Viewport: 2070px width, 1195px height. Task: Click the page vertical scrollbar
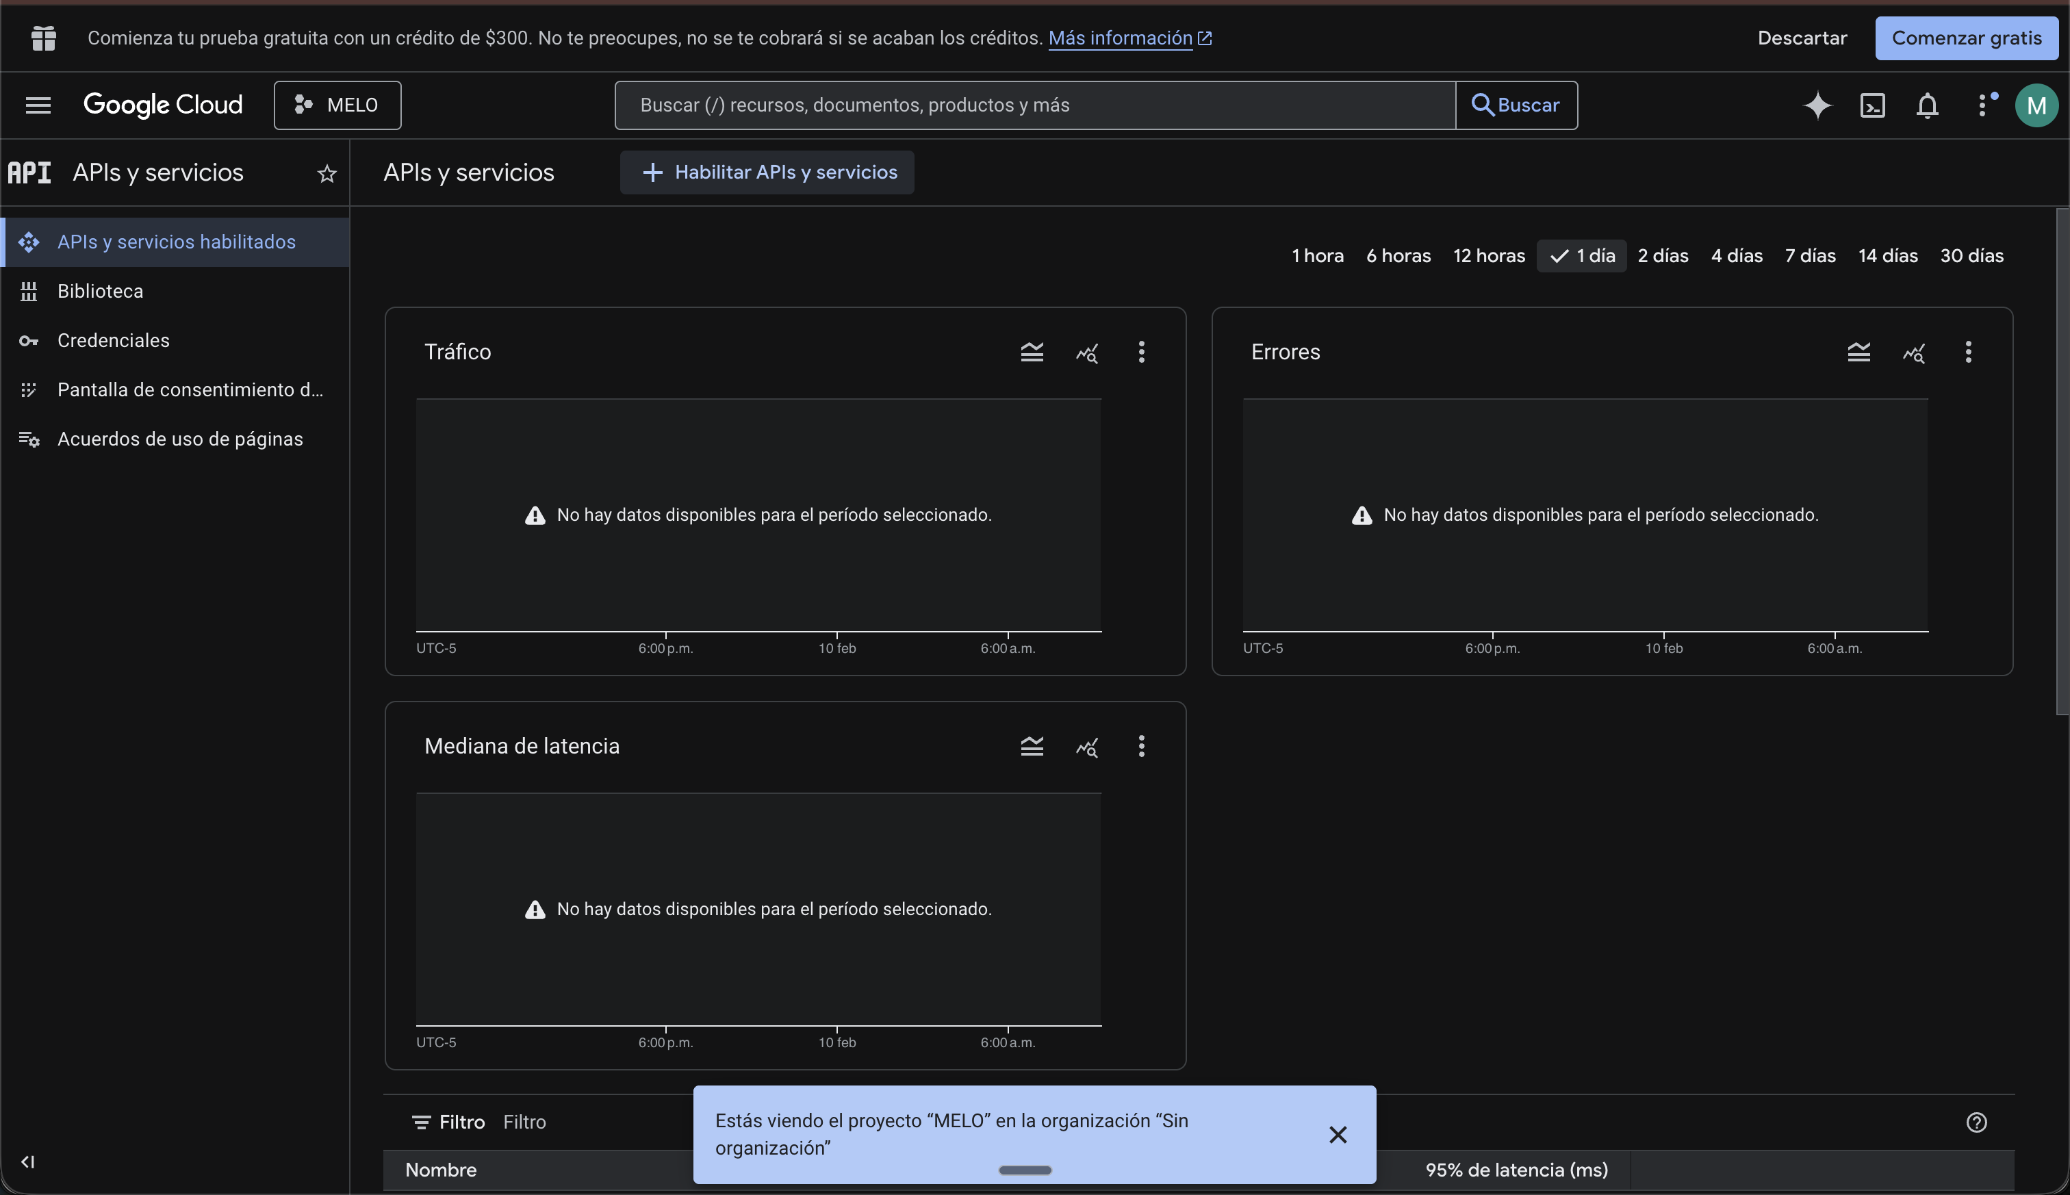coord(2062,460)
